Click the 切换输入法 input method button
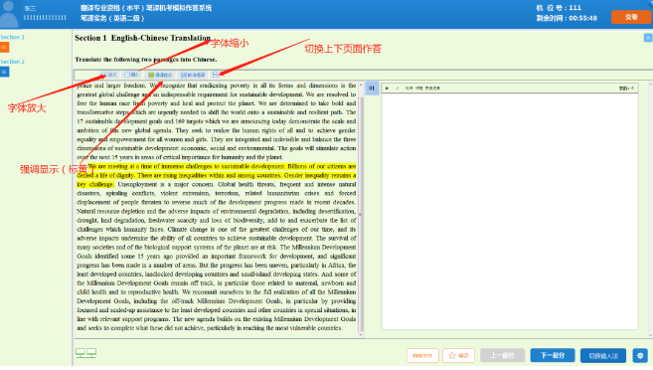This screenshot has width=653, height=370. tap(603, 356)
